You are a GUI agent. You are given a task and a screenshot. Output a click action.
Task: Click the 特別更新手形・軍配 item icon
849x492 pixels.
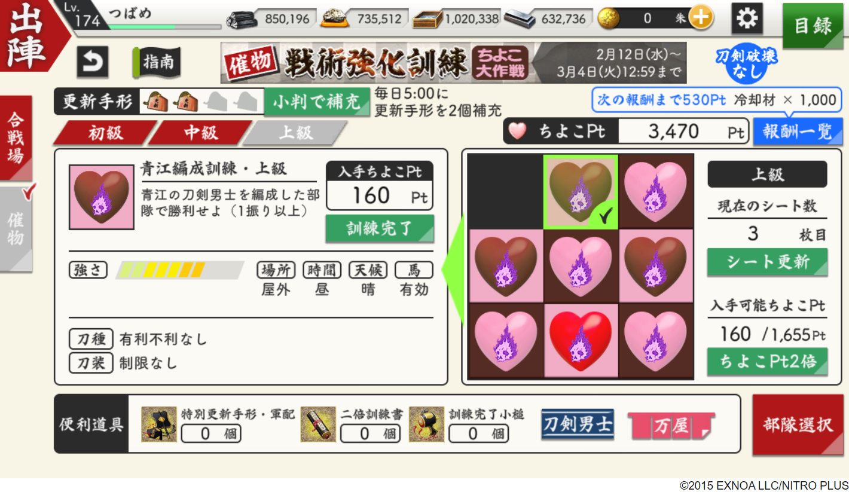(x=159, y=424)
